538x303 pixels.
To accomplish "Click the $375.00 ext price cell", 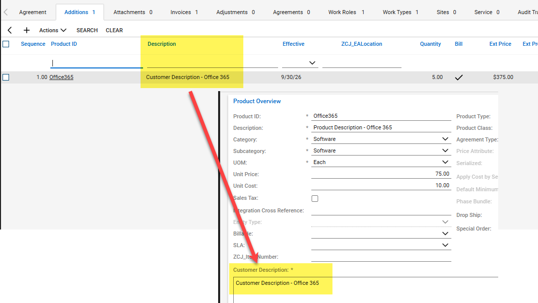I will [503, 77].
